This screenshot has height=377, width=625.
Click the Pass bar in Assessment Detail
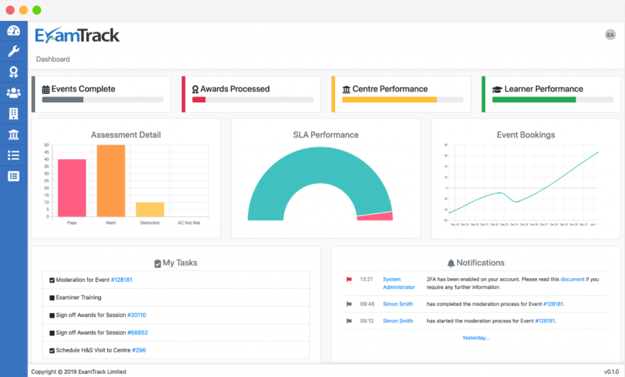point(72,188)
